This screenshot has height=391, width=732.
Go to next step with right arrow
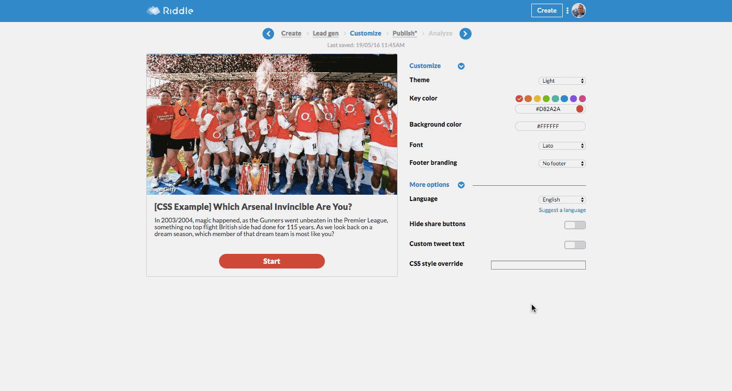[x=465, y=34]
